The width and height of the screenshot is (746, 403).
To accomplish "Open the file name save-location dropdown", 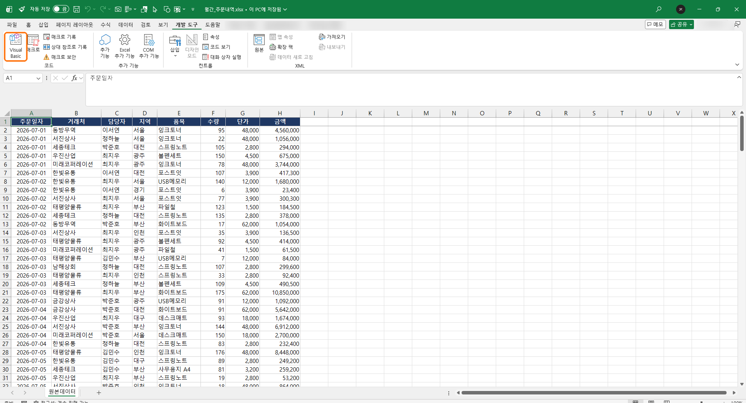I will coord(285,9).
